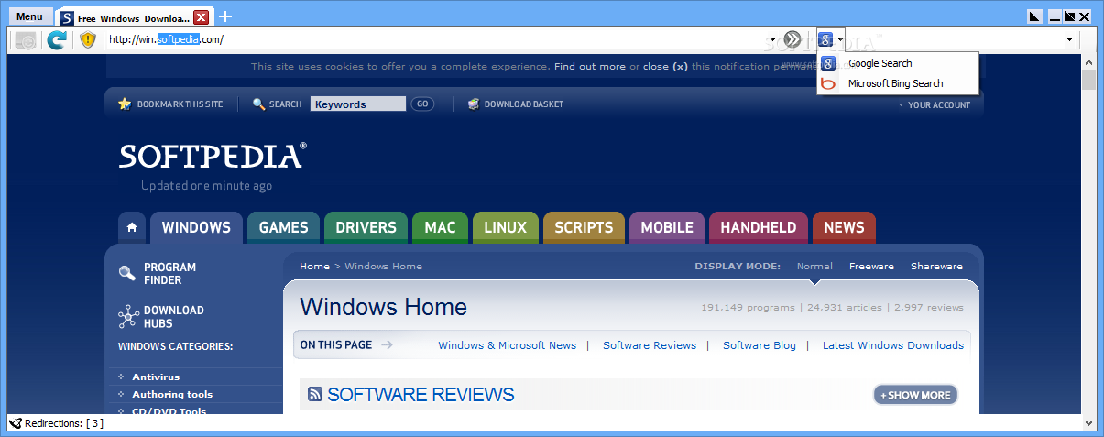Jump to Software Reviews section link
1104x437 pixels.
tap(650, 345)
